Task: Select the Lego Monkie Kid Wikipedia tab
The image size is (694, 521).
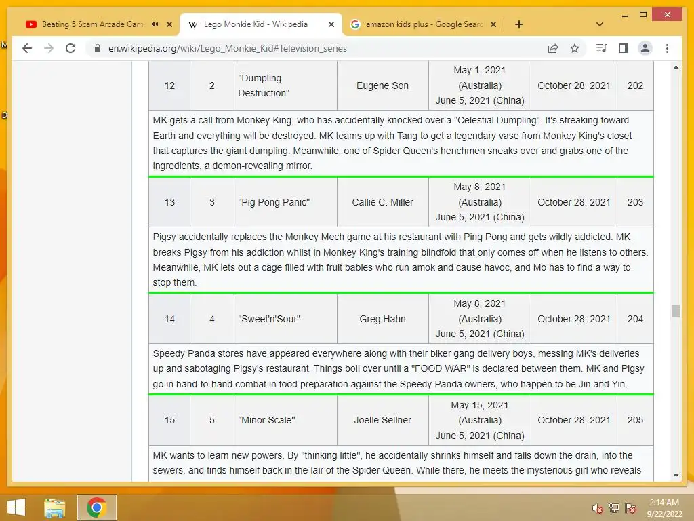Action: point(260,24)
